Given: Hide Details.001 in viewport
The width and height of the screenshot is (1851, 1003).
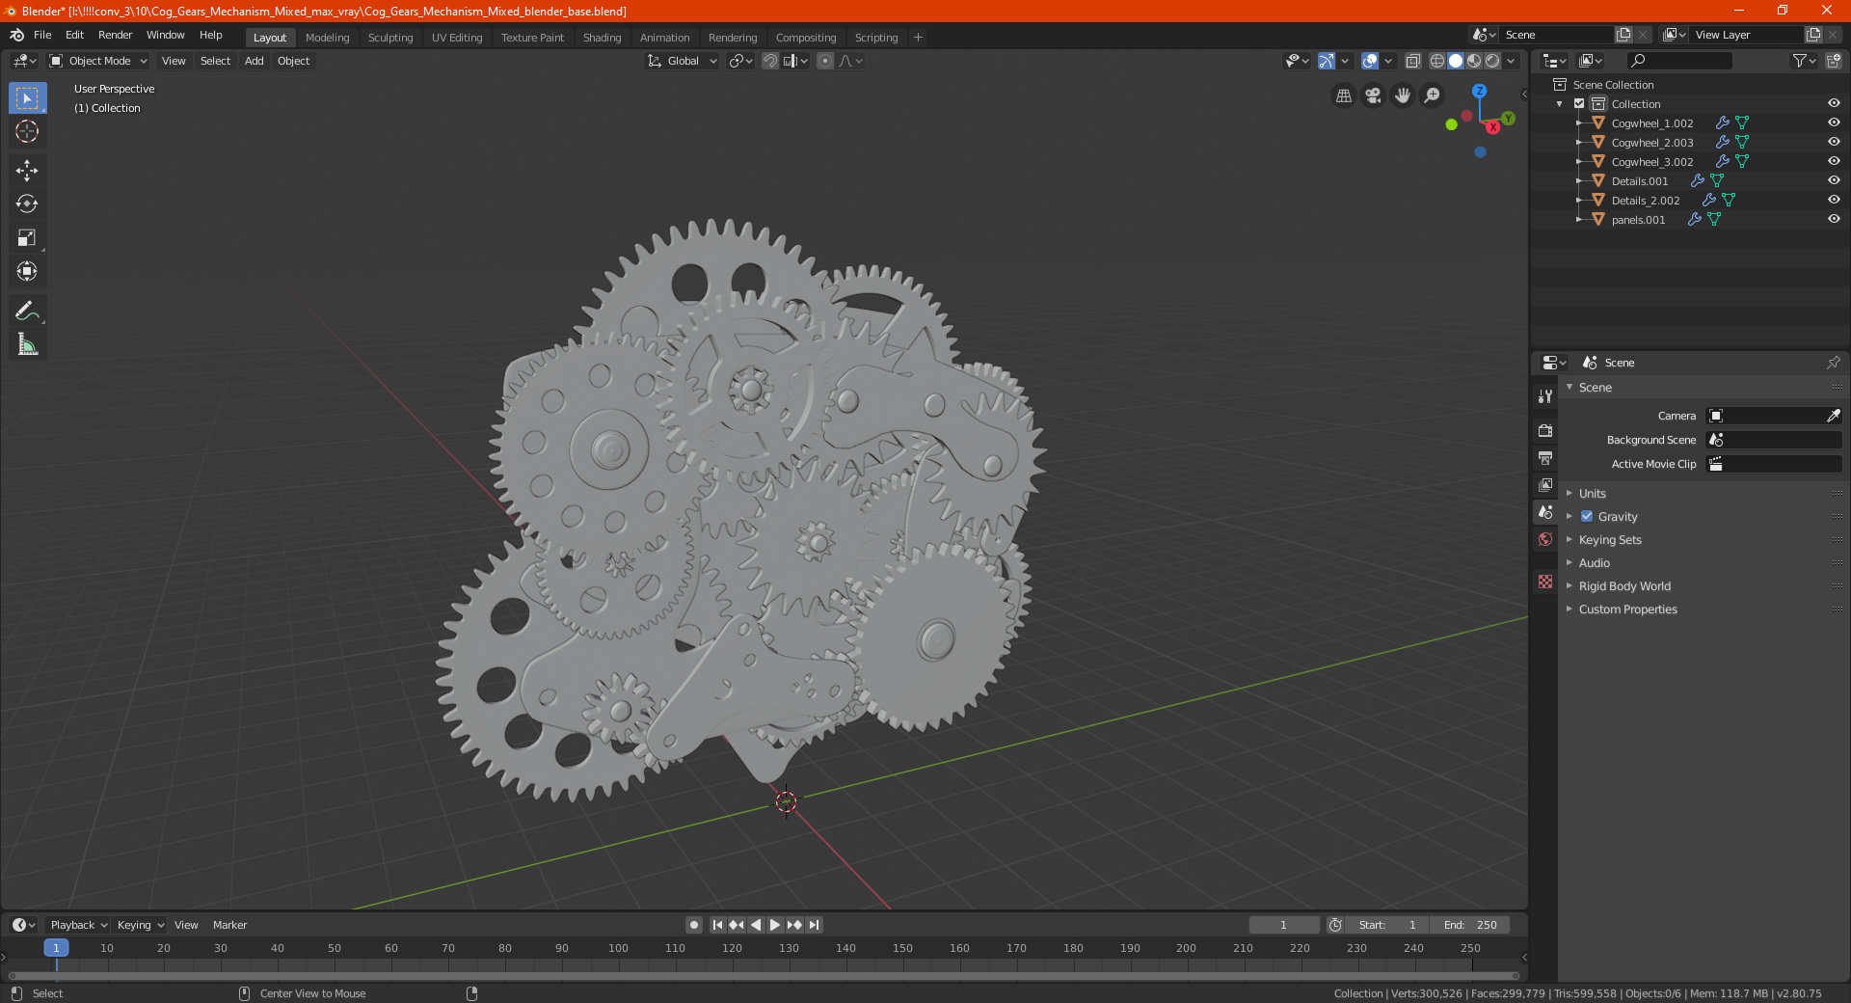Looking at the screenshot, I should click(1834, 180).
